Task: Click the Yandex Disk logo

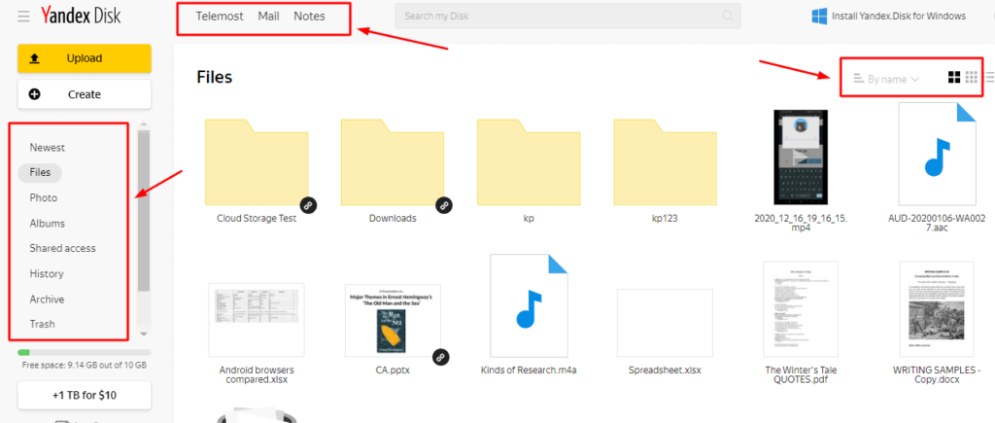Action: coord(81,16)
